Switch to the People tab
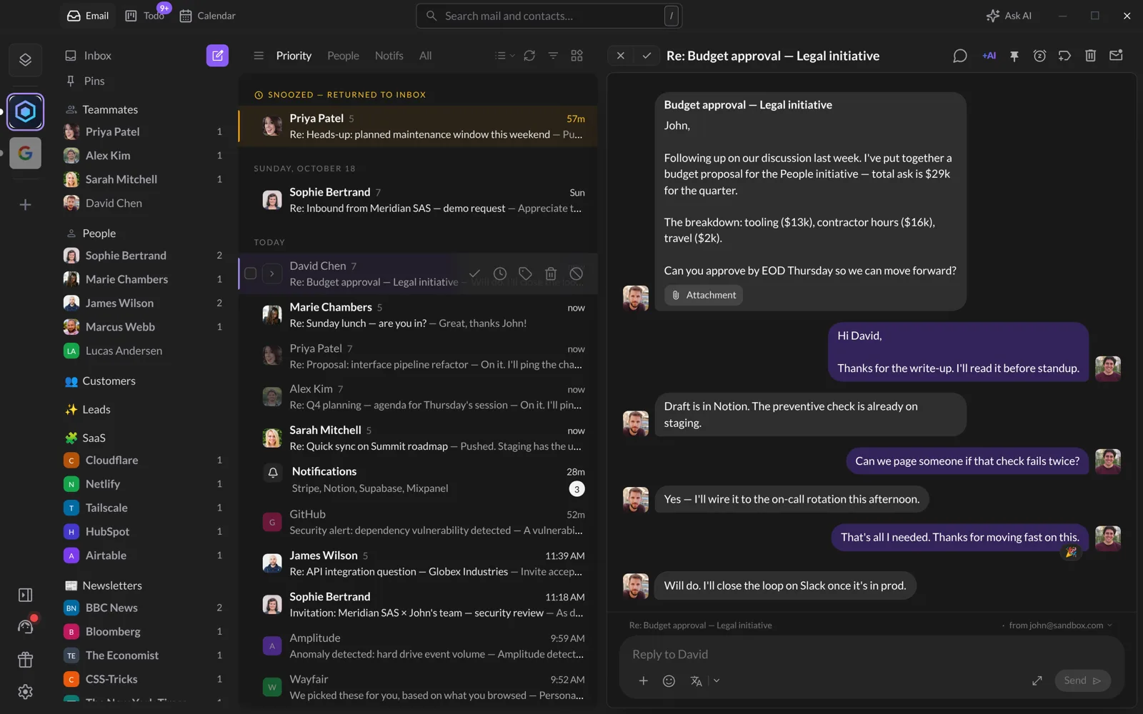The height and width of the screenshot is (714, 1143). [x=343, y=56]
